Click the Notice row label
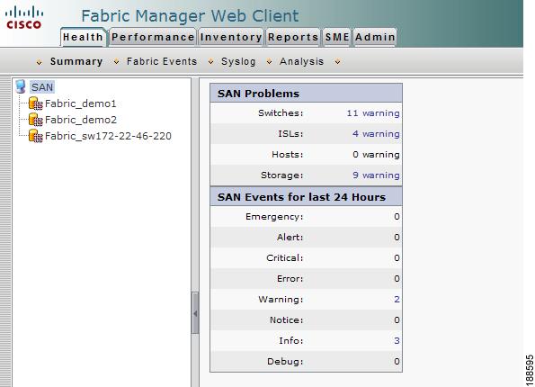The width and height of the screenshot is (535, 387). pyautogui.click(x=287, y=319)
